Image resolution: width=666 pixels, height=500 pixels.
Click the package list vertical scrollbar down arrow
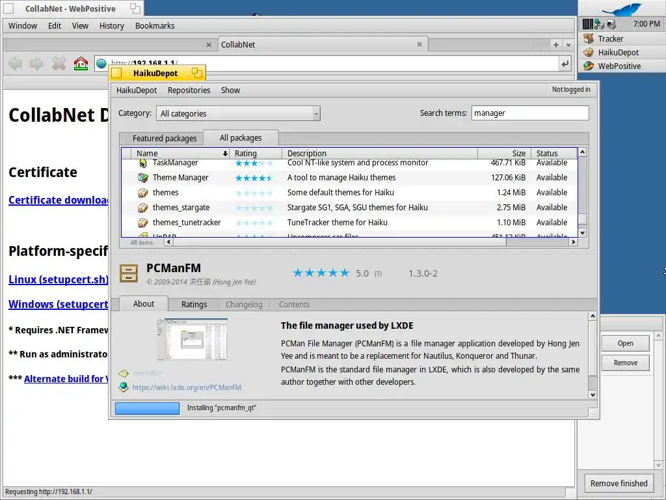coord(582,232)
